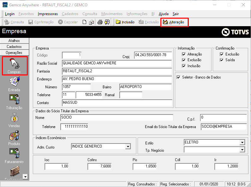Click the sócio Telefone field
251x187 pixels.
tap(74, 127)
